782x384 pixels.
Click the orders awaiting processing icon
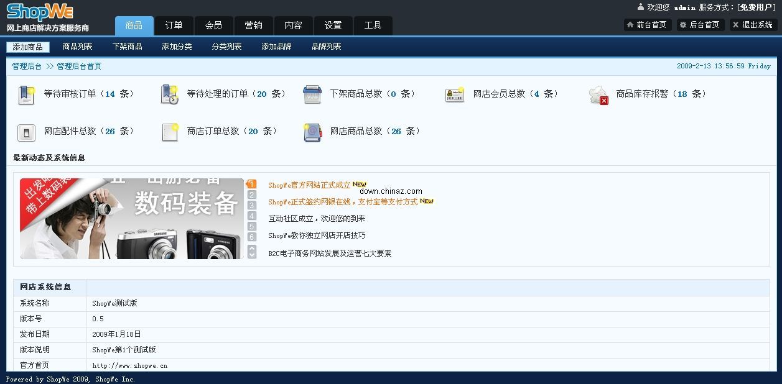click(169, 94)
